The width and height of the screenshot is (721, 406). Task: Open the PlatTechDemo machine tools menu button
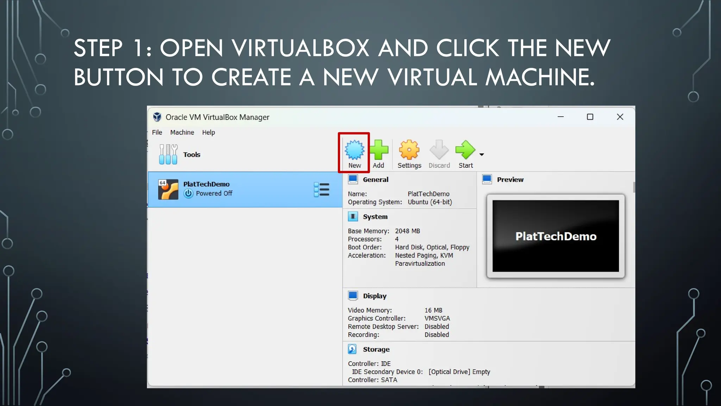click(x=321, y=189)
